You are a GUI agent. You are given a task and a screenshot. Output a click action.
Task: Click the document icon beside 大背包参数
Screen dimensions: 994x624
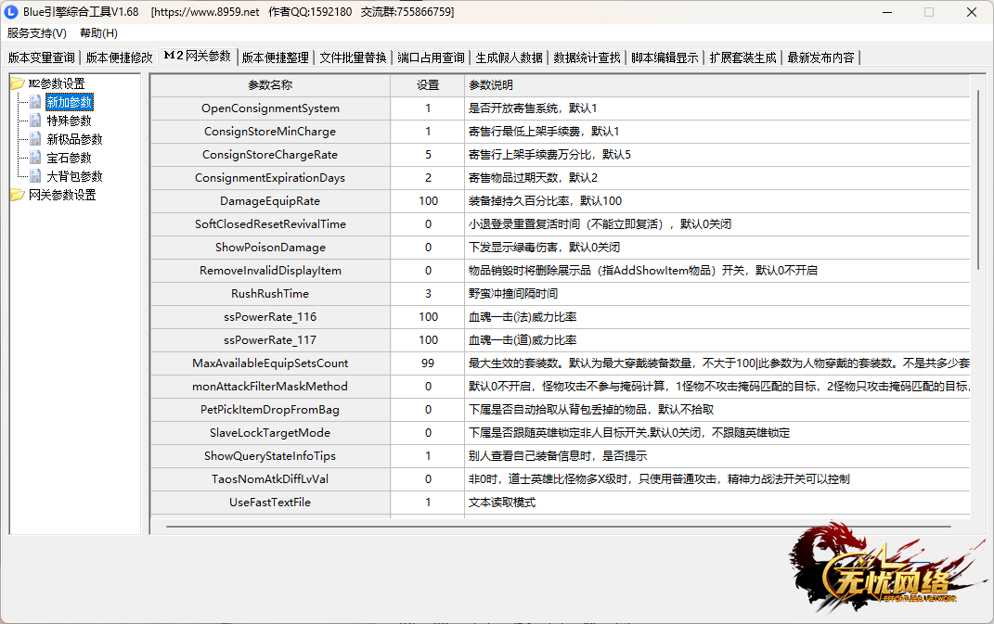point(35,176)
